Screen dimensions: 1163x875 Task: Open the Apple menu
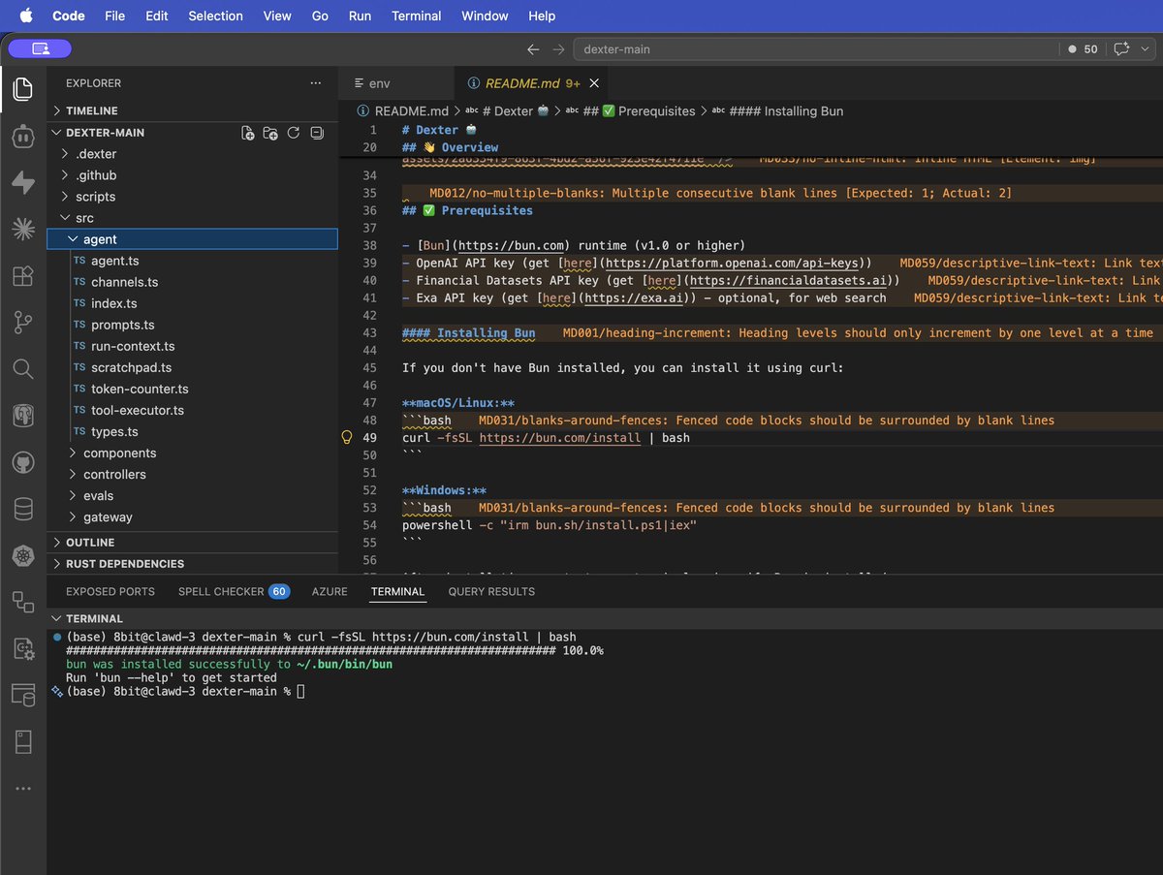click(26, 16)
